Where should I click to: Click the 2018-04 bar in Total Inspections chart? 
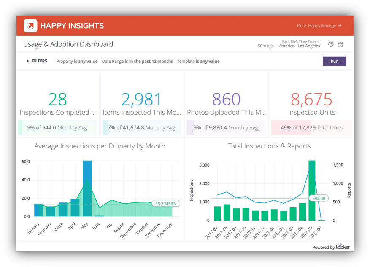click(x=302, y=212)
